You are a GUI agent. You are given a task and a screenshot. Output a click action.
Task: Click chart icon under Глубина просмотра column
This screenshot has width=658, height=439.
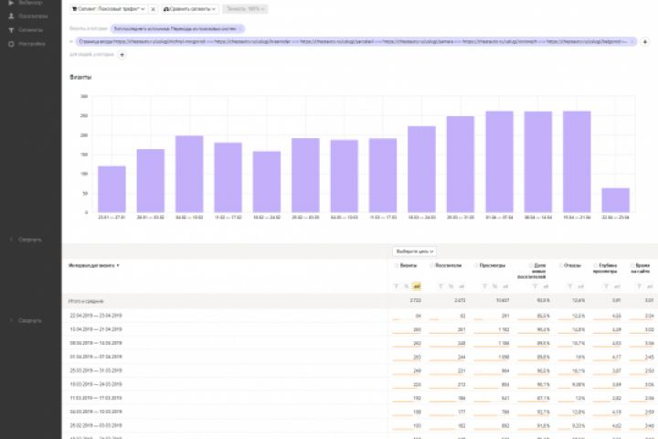coord(617,286)
